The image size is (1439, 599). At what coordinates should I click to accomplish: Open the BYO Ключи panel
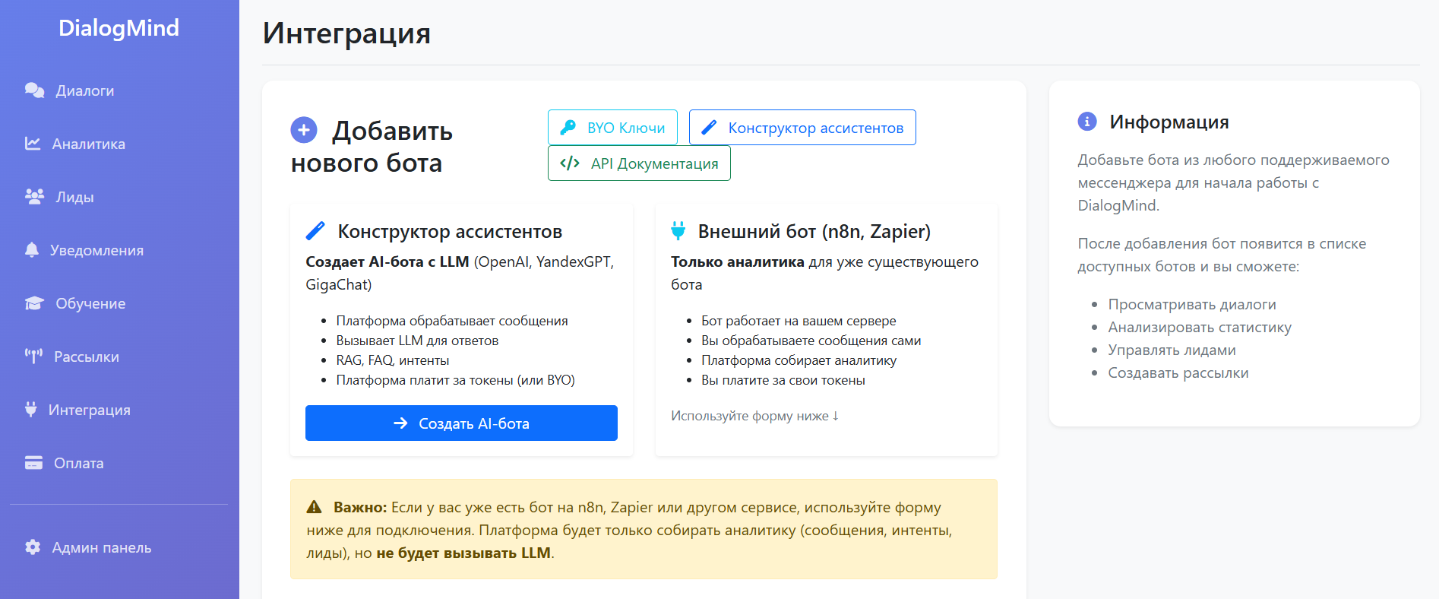[612, 127]
